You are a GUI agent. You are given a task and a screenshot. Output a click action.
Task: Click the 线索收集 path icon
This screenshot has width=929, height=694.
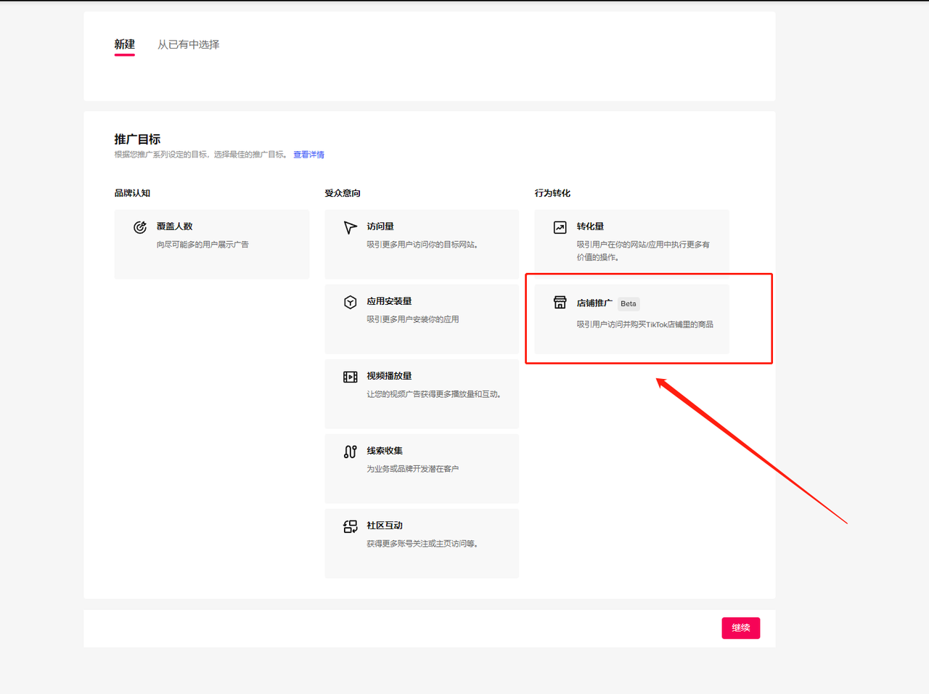tap(350, 452)
